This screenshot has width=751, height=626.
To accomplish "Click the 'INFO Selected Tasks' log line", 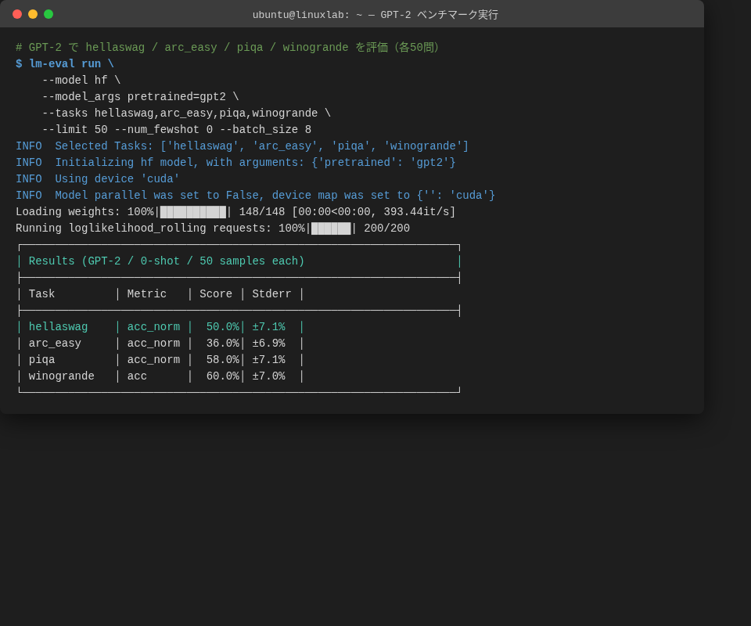I will (242, 146).
